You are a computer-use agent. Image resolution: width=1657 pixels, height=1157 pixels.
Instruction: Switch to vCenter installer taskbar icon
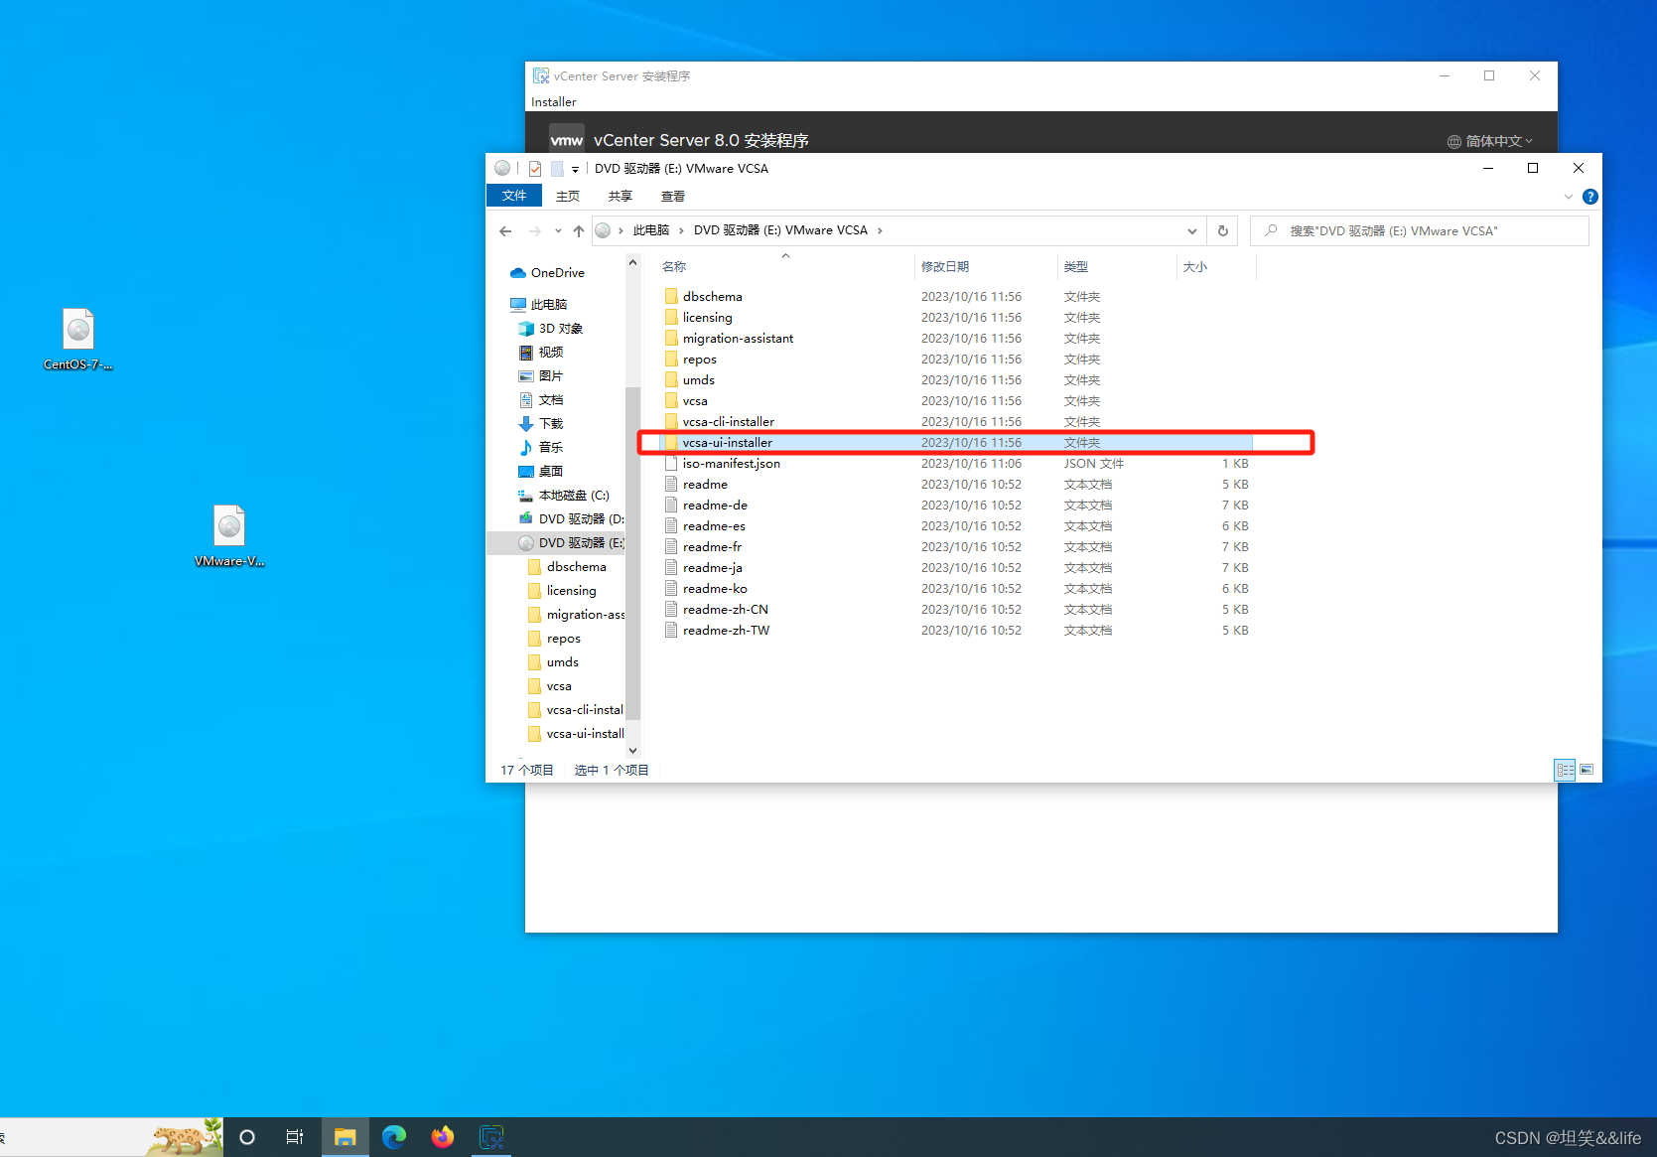[x=491, y=1137]
